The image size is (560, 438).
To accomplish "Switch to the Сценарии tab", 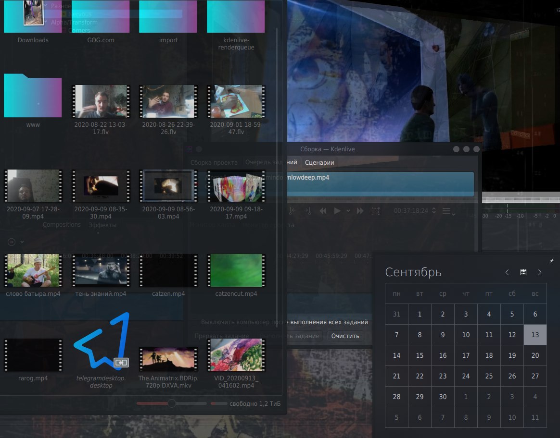I will 319,162.
